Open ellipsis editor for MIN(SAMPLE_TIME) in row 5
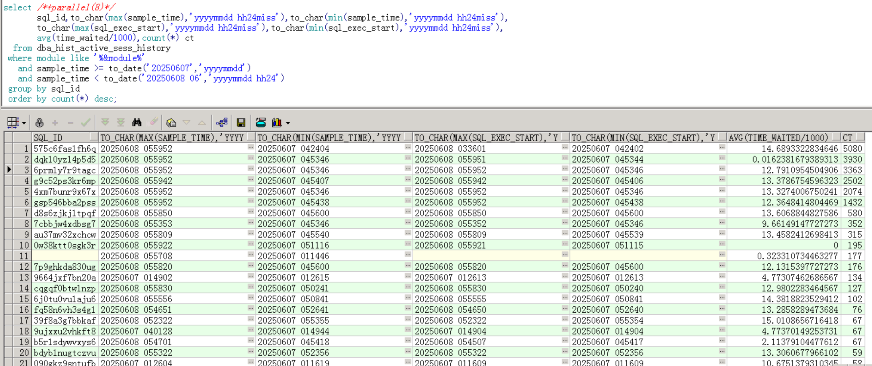This screenshot has height=366, width=872. click(x=408, y=190)
